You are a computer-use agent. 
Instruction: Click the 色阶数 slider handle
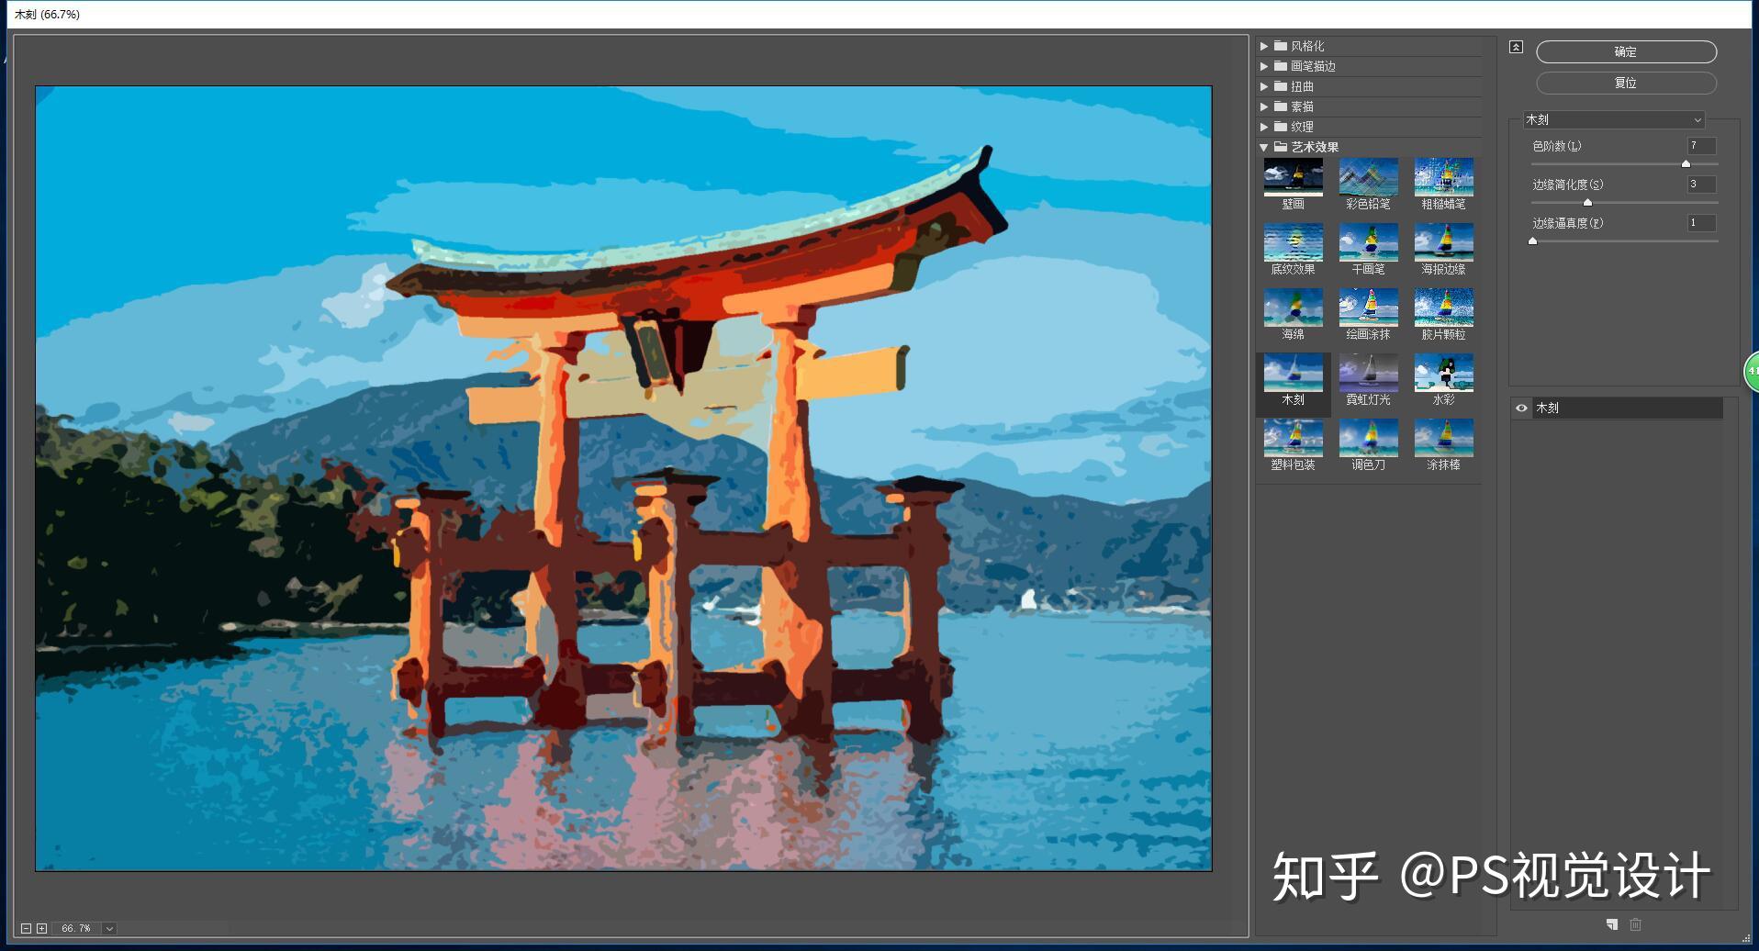[1686, 163]
